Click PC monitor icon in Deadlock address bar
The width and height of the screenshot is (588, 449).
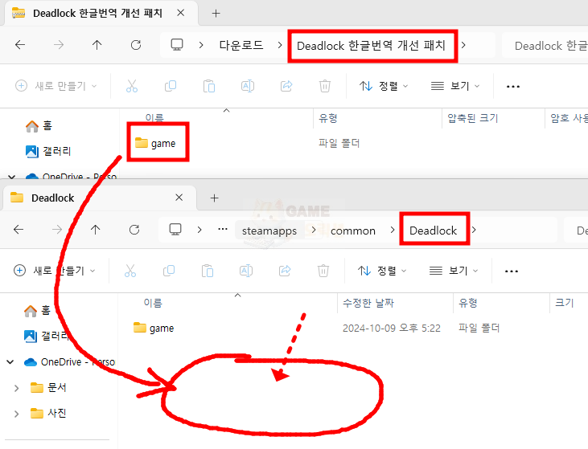(x=175, y=229)
